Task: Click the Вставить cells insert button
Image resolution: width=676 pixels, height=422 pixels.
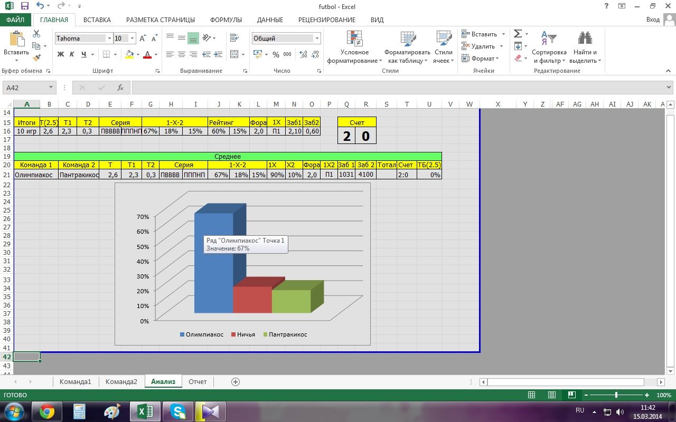Action: 483,34
